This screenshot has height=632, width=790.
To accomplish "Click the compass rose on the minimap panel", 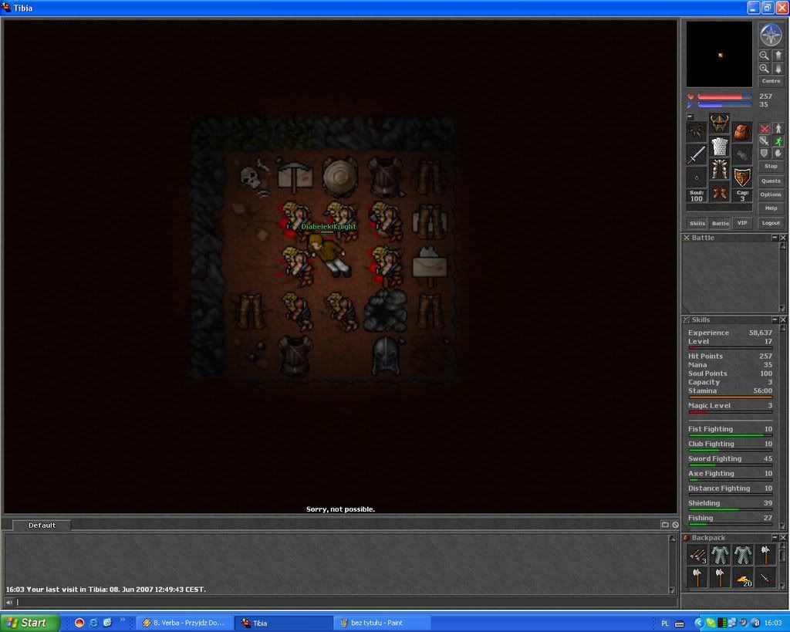I will [x=771, y=35].
